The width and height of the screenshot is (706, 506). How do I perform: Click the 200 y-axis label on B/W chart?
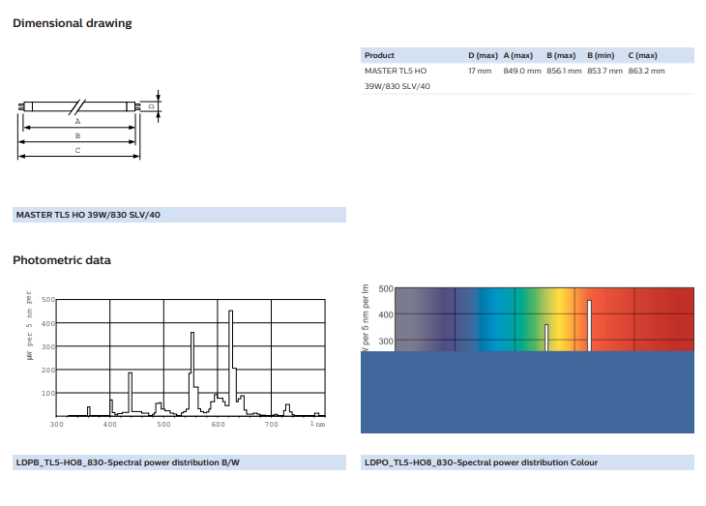click(48, 370)
